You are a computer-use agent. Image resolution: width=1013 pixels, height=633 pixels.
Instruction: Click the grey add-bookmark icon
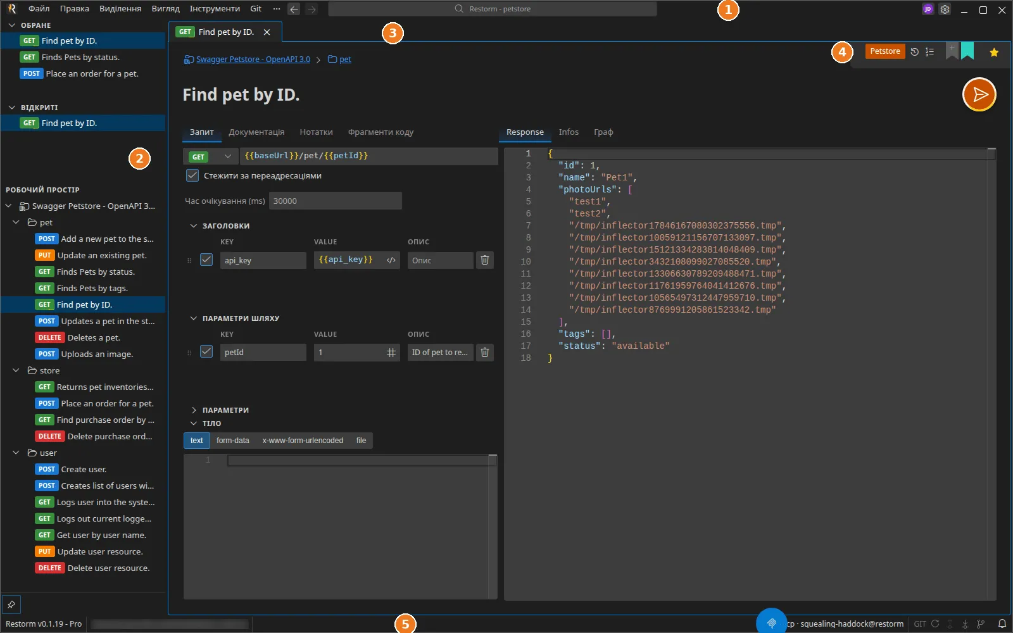[952, 51]
